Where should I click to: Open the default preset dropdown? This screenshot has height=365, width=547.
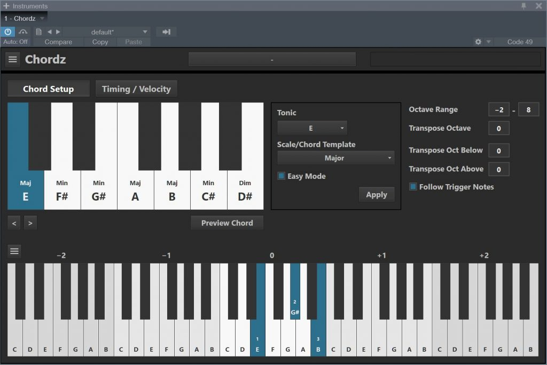(x=107, y=32)
